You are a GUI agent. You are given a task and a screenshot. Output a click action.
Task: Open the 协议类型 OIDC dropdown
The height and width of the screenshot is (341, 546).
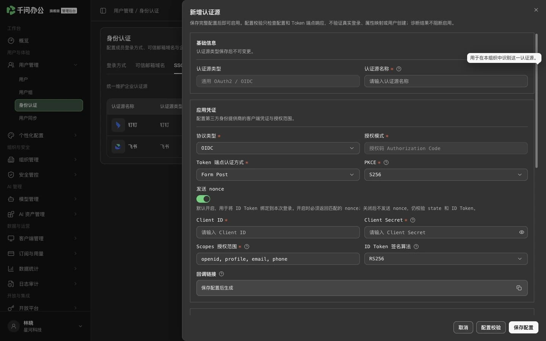coord(278,148)
